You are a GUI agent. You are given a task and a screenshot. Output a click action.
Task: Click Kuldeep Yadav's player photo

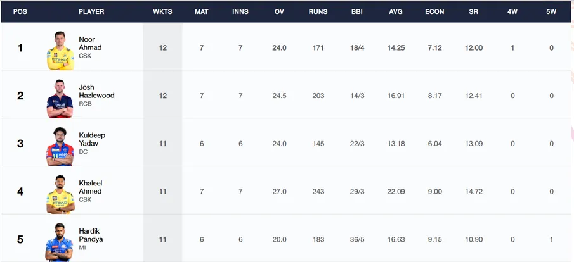pos(60,146)
